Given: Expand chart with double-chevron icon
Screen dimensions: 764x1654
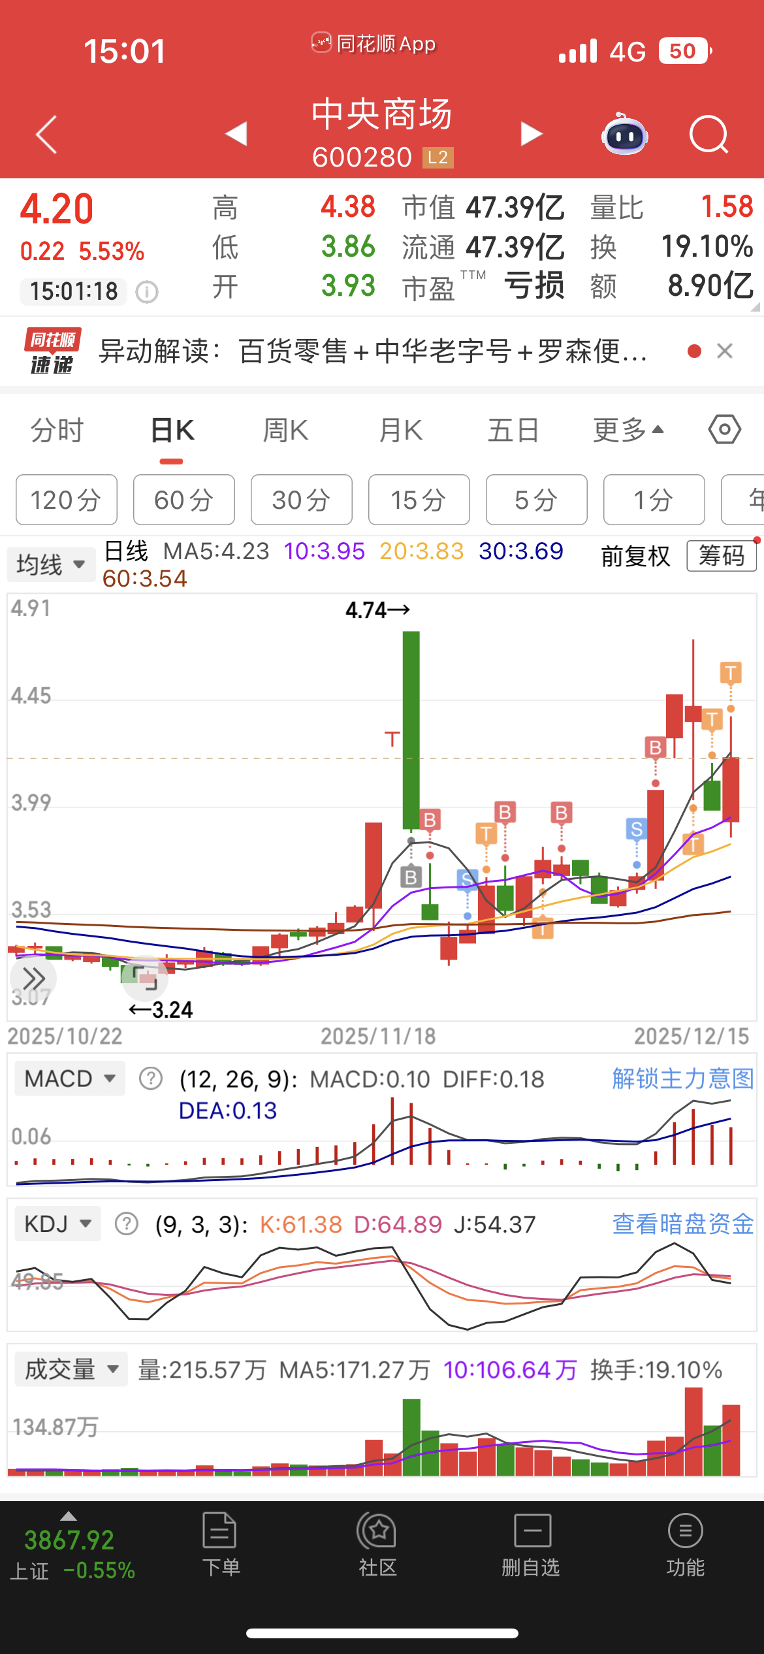Looking at the screenshot, I should tap(33, 978).
